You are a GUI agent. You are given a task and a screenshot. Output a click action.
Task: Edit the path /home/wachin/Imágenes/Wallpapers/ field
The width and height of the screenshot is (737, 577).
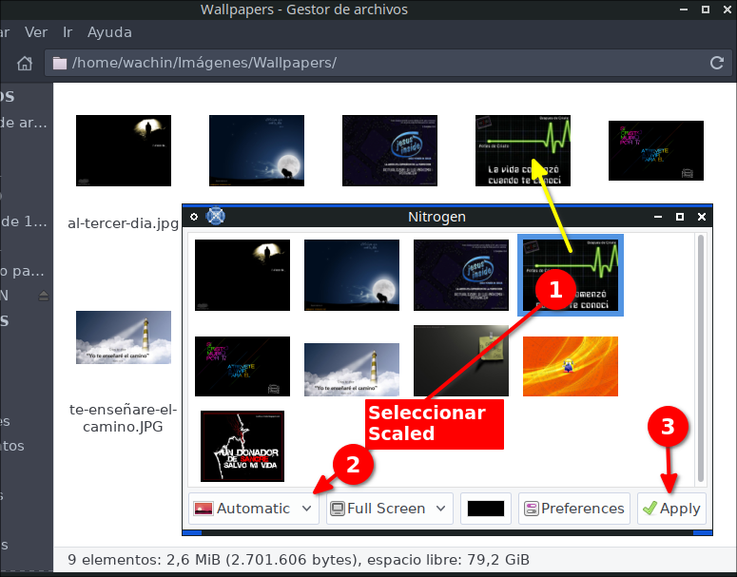pyautogui.click(x=388, y=63)
